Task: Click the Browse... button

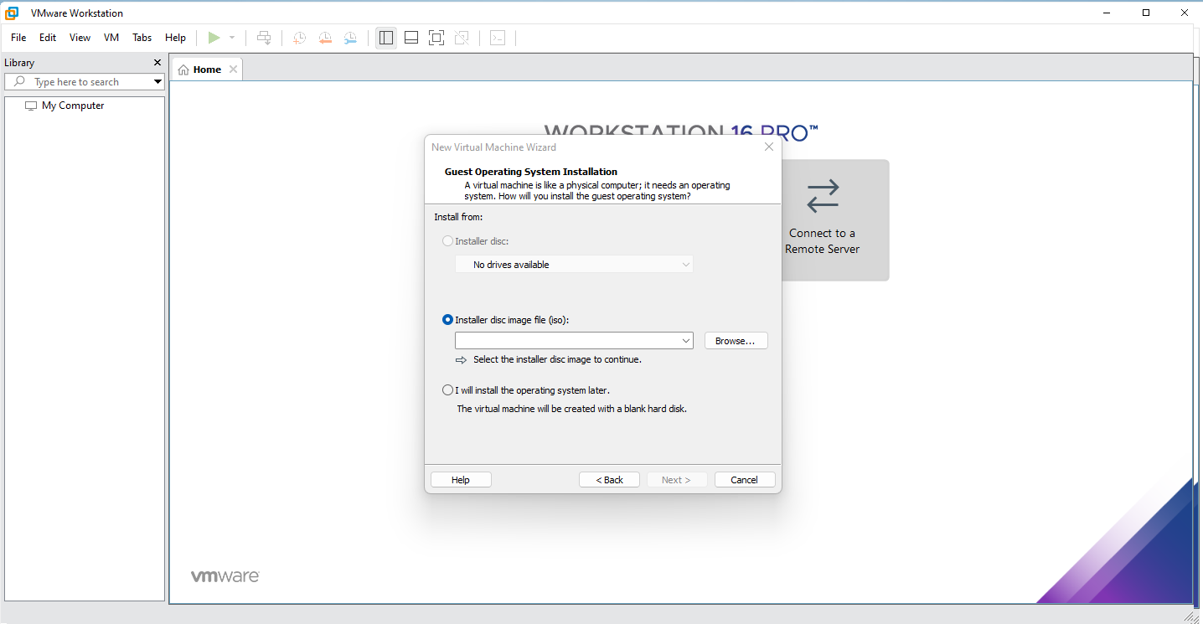Action: tap(736, 341)
